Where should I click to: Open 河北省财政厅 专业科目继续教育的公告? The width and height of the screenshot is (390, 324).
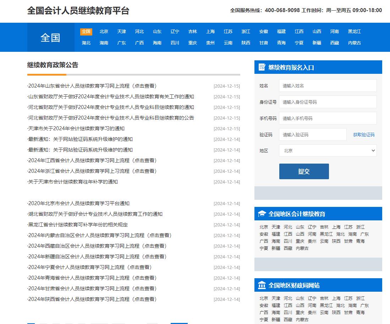pos(111,118)
